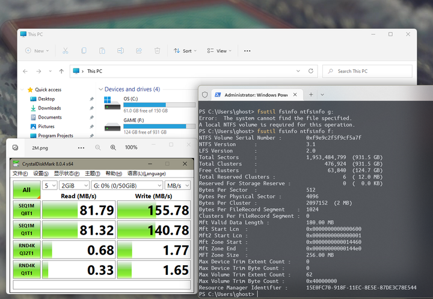Screen dimensions: 433x299
Task: Open the recent locations chevron near navigation arrows
Action: [50, 72]
